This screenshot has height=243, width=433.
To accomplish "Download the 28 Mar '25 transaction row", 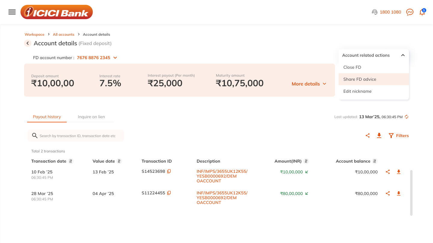I will [x=399, y=193].
